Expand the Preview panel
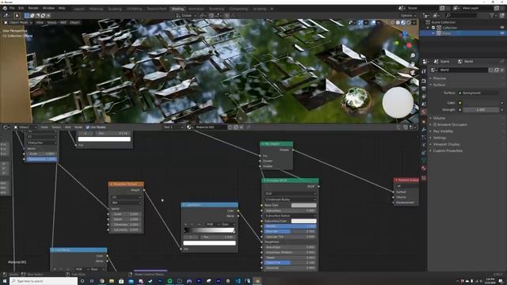The width and height of the screenshot is (507, 285). (440, 78)
